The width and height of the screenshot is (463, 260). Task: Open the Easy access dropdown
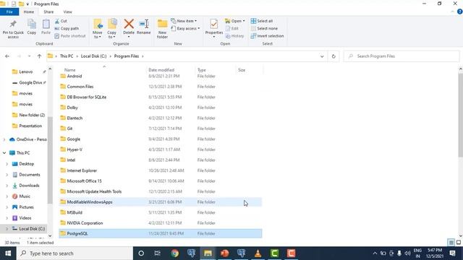(x=185, y=29)
